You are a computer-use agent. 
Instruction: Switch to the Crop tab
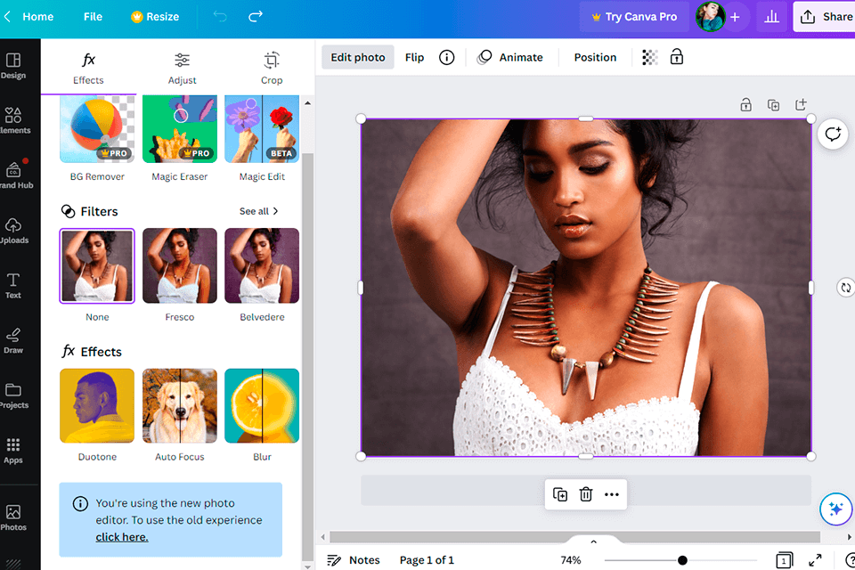click(272, 69)
